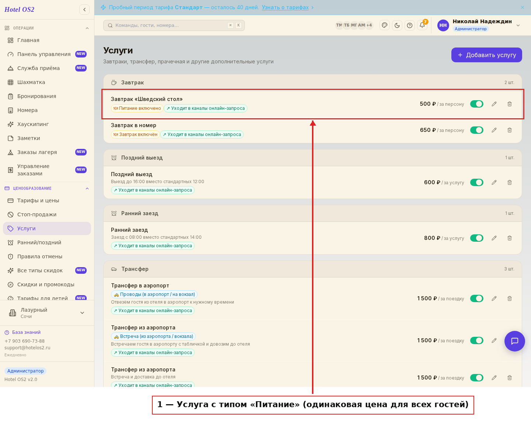This screenshot has width=531, height=423.
Task: Click the «Добавить услугу» button
Action: click(x=487, y=55)
